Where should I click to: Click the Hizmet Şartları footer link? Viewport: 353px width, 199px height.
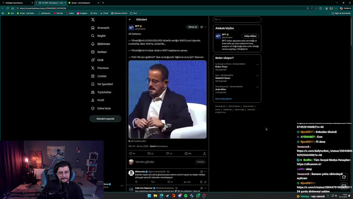click(x=220, y=106)
